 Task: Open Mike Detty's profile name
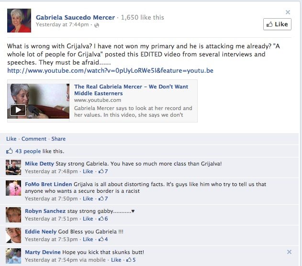(39, 164)
